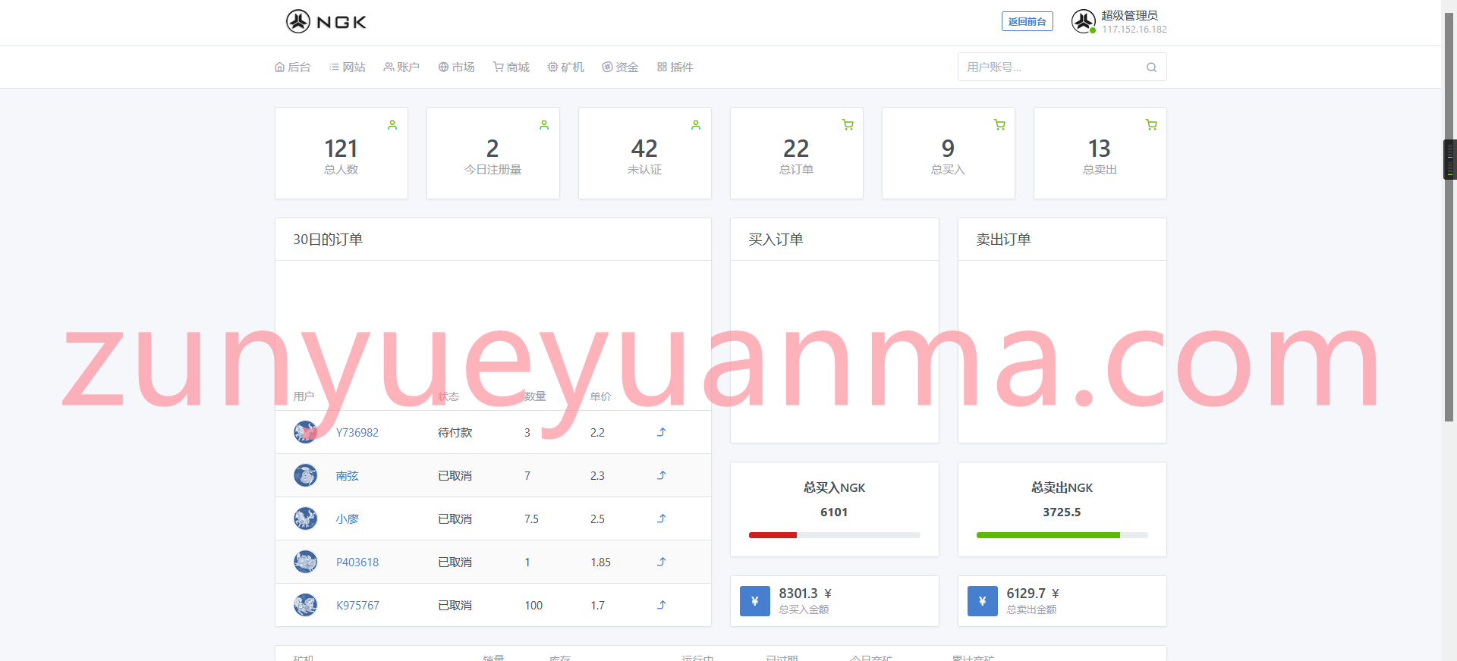Click 已取消 status in 南弦 row

point(455,475)
